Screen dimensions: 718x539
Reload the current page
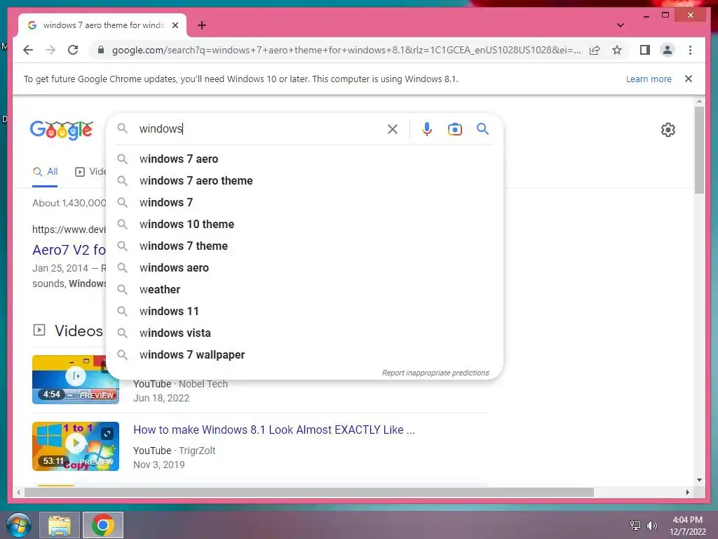[73, 50]
